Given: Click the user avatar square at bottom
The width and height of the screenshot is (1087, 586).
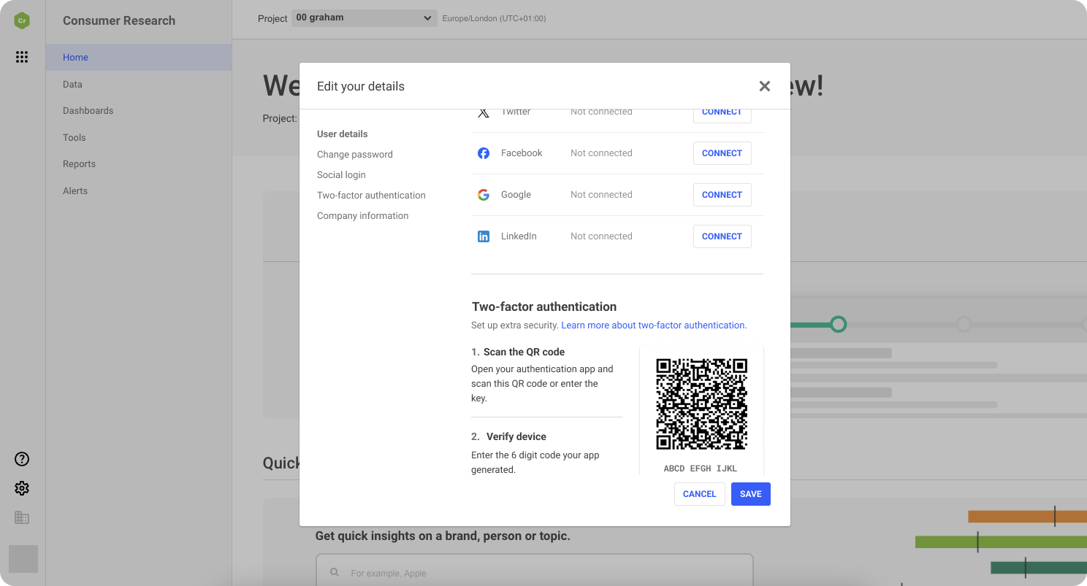Looking at the screenshot, I should 23,559.
